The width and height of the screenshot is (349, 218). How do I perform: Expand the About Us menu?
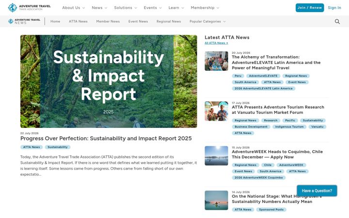point(74,8)
